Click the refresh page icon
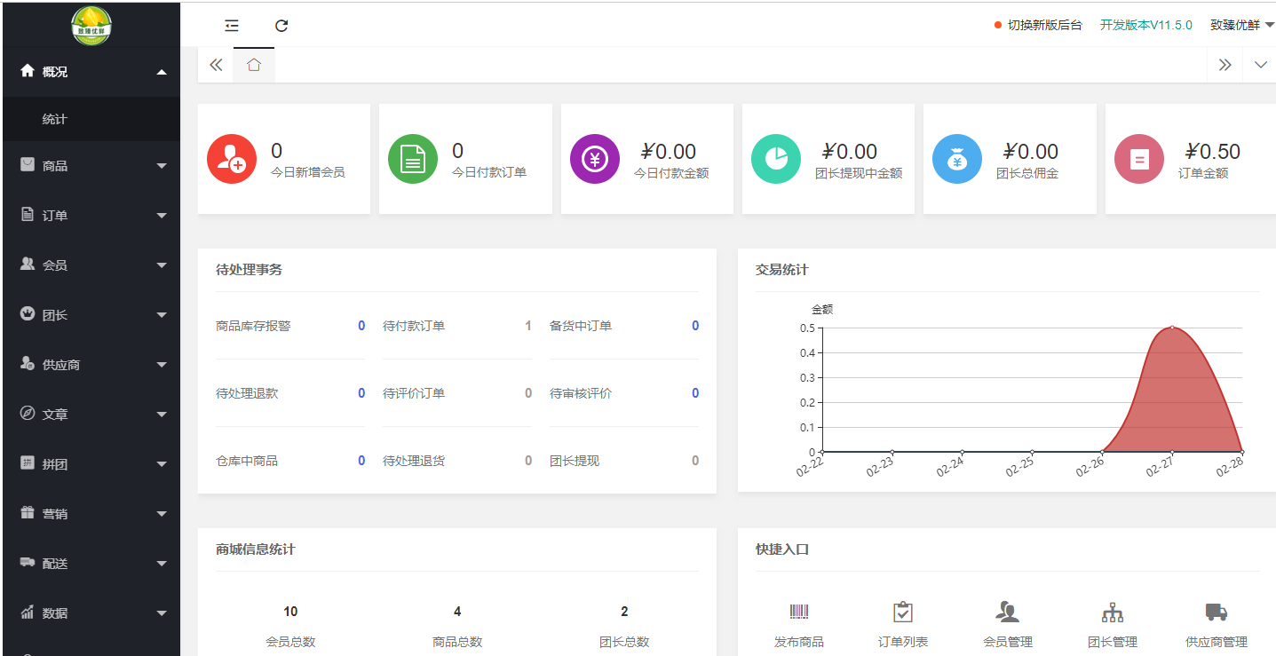 point(281,26)
